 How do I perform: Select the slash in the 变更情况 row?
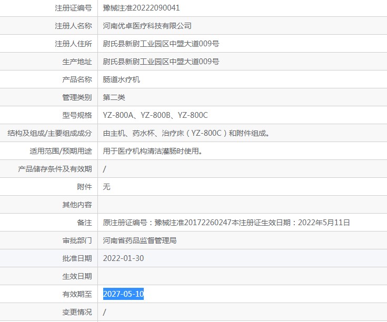pyautogui.click(x=104, y=312)
